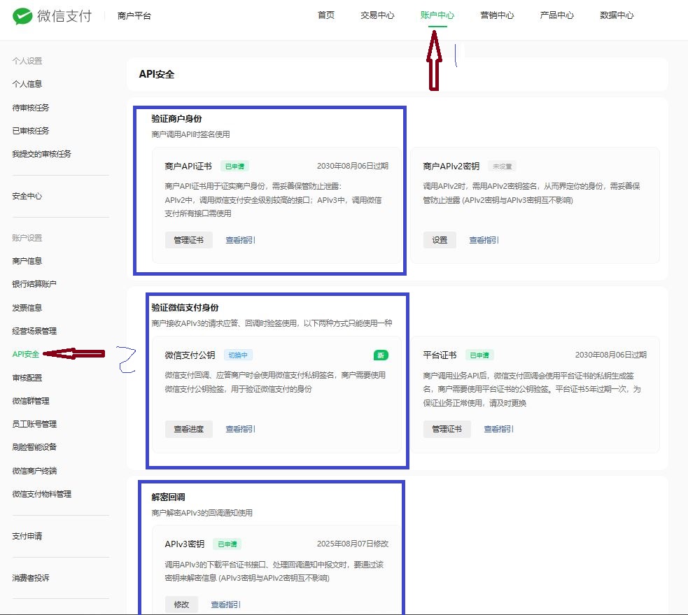This screenshot has width=688, height=615.
Task: Switch to 交易中心 tab
Action: pyautogui.click(x=377, y=15)
